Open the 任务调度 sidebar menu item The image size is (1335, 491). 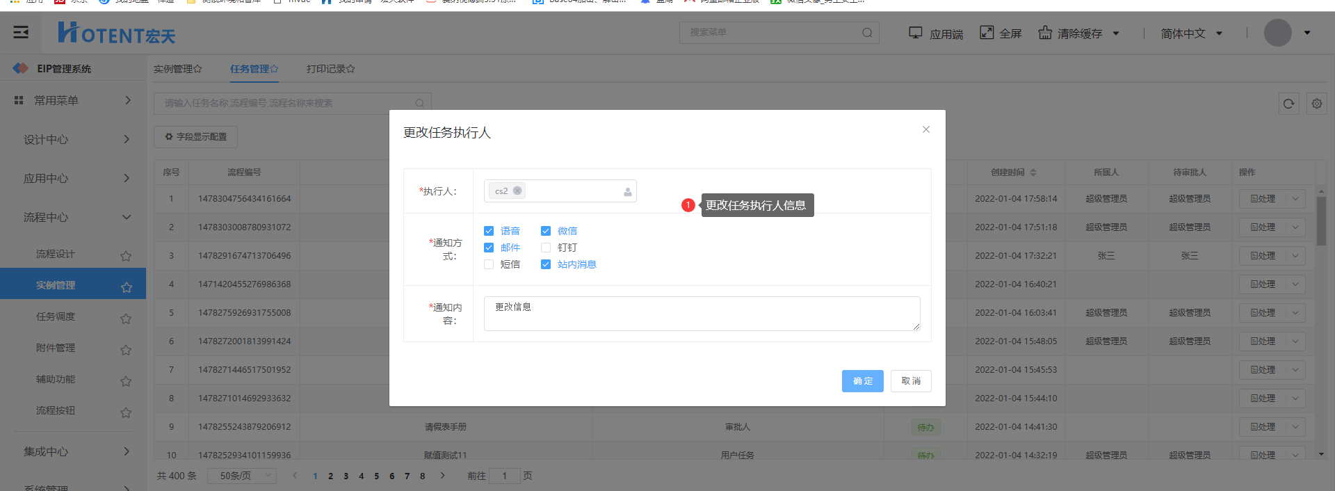coord(56,316)
